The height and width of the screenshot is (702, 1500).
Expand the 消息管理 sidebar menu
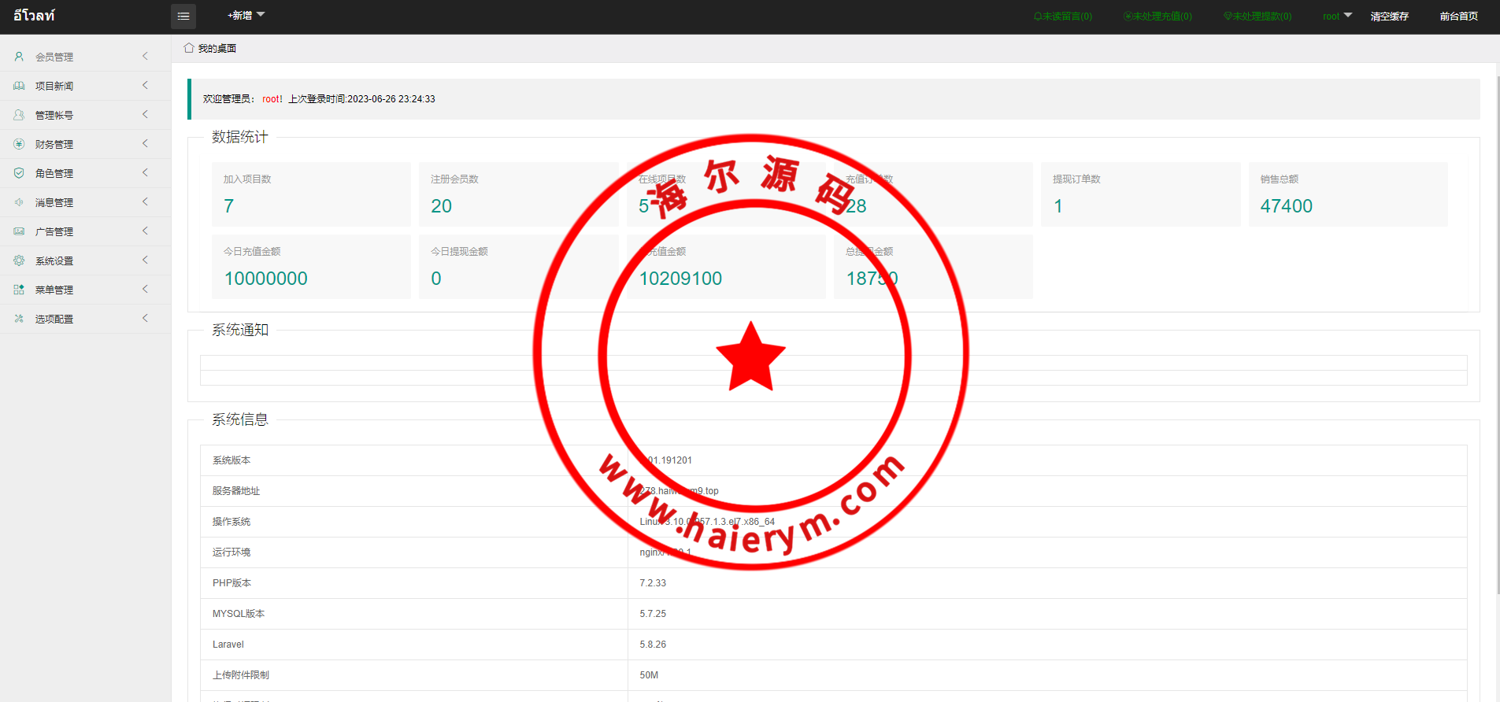coord(54,203)
